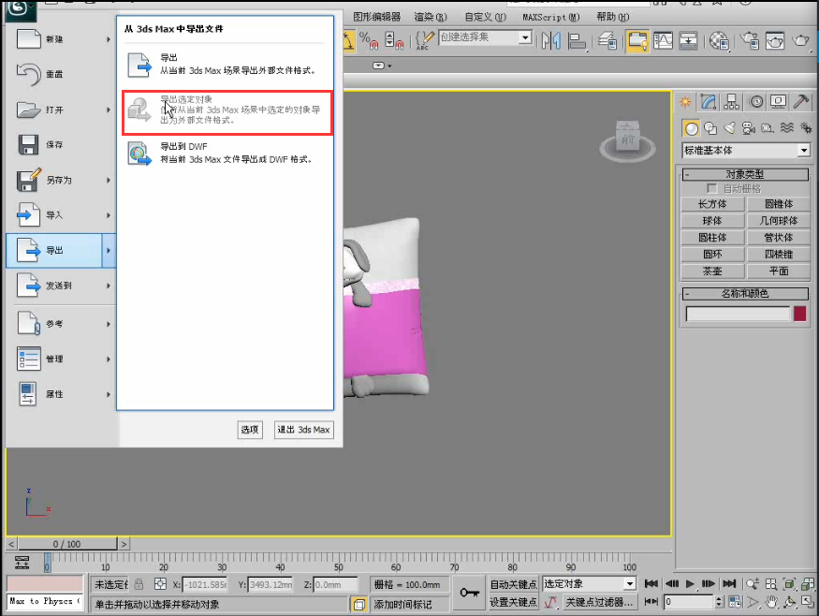Screen dimensions: 819x616
Task: Click the 退出 3ds Max button
Action: (303, 430)
